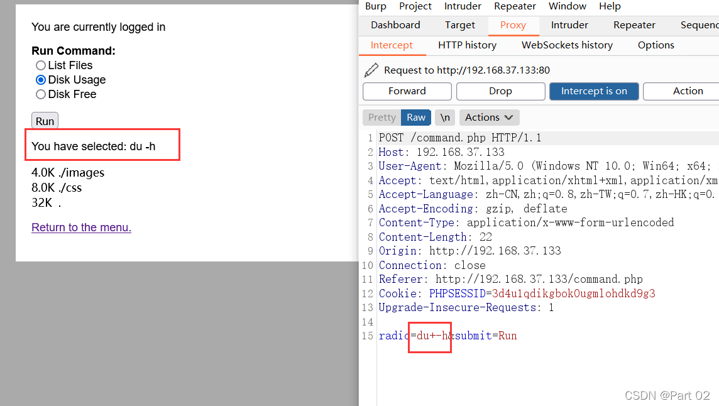The height and width of the screenshot is (406, 719).
Task: Click the Drop button
Action: pyautogui.click(x=501, y=91)
